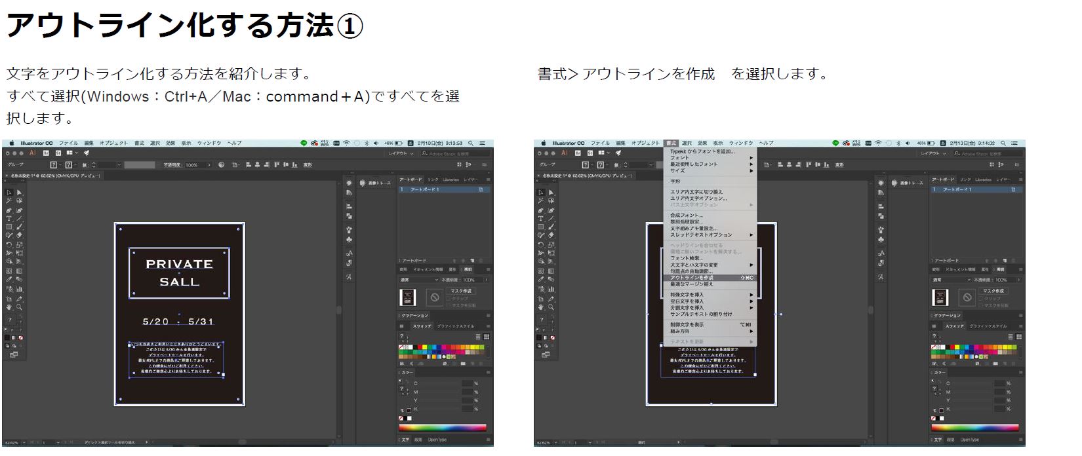Choose Magic Wand tool in left Illustrator screenshot

click(9, 200)
